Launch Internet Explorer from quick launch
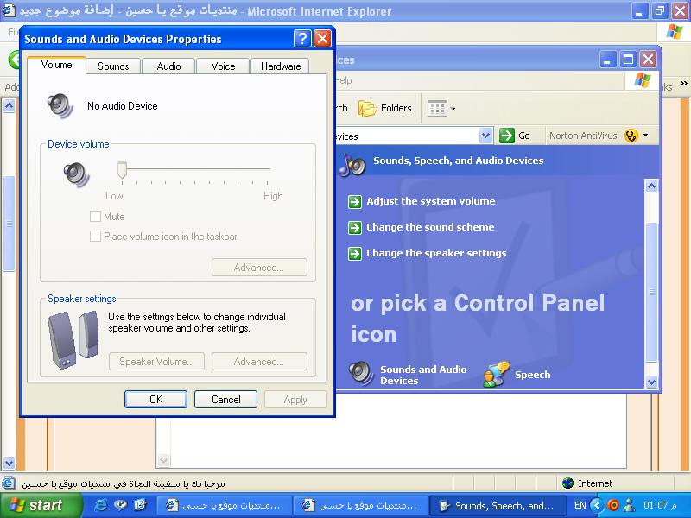The width and height of the screenshot is (691, 518). [x=101, y=505]
